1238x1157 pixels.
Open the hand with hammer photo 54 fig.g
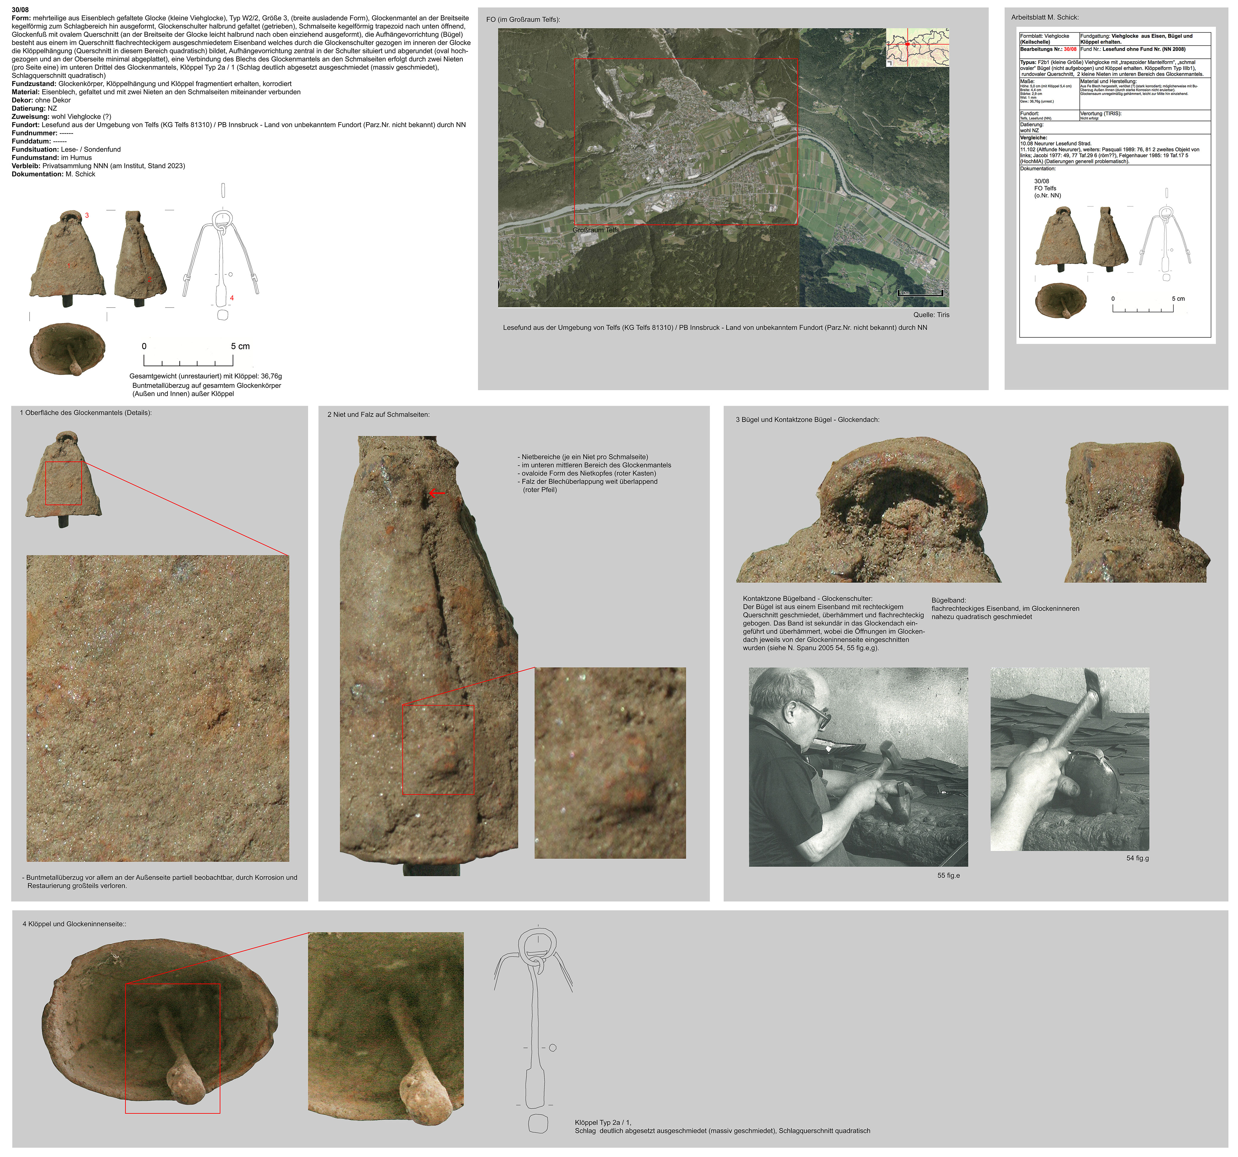(1069, 759)
